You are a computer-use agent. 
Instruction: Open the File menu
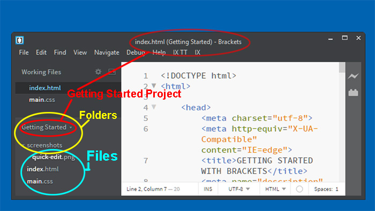(24, 52)
